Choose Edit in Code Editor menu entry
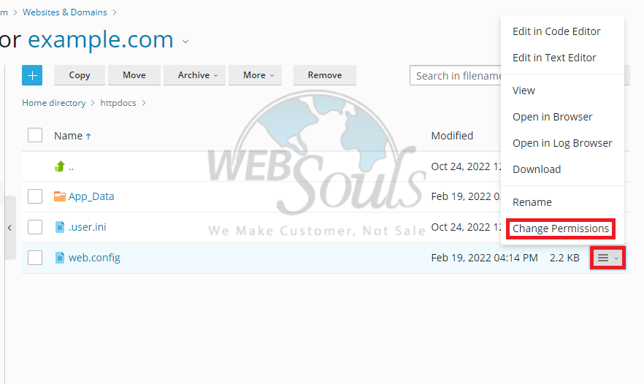 (x=556, y=31)
